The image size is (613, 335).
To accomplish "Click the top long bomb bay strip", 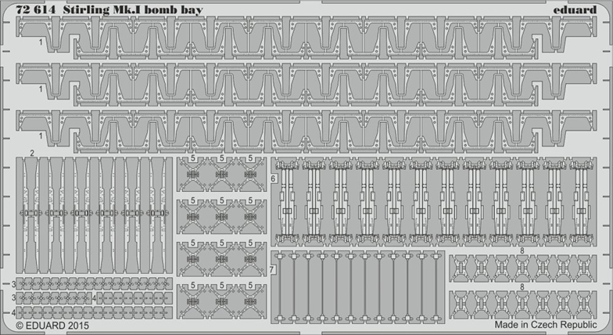I will [x=313, y=37].
